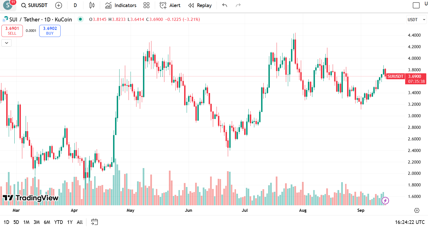This screenshot has height=227, width=428.
Task: Toggle the purple lightning flash button
Action: [x=385, y=200]
